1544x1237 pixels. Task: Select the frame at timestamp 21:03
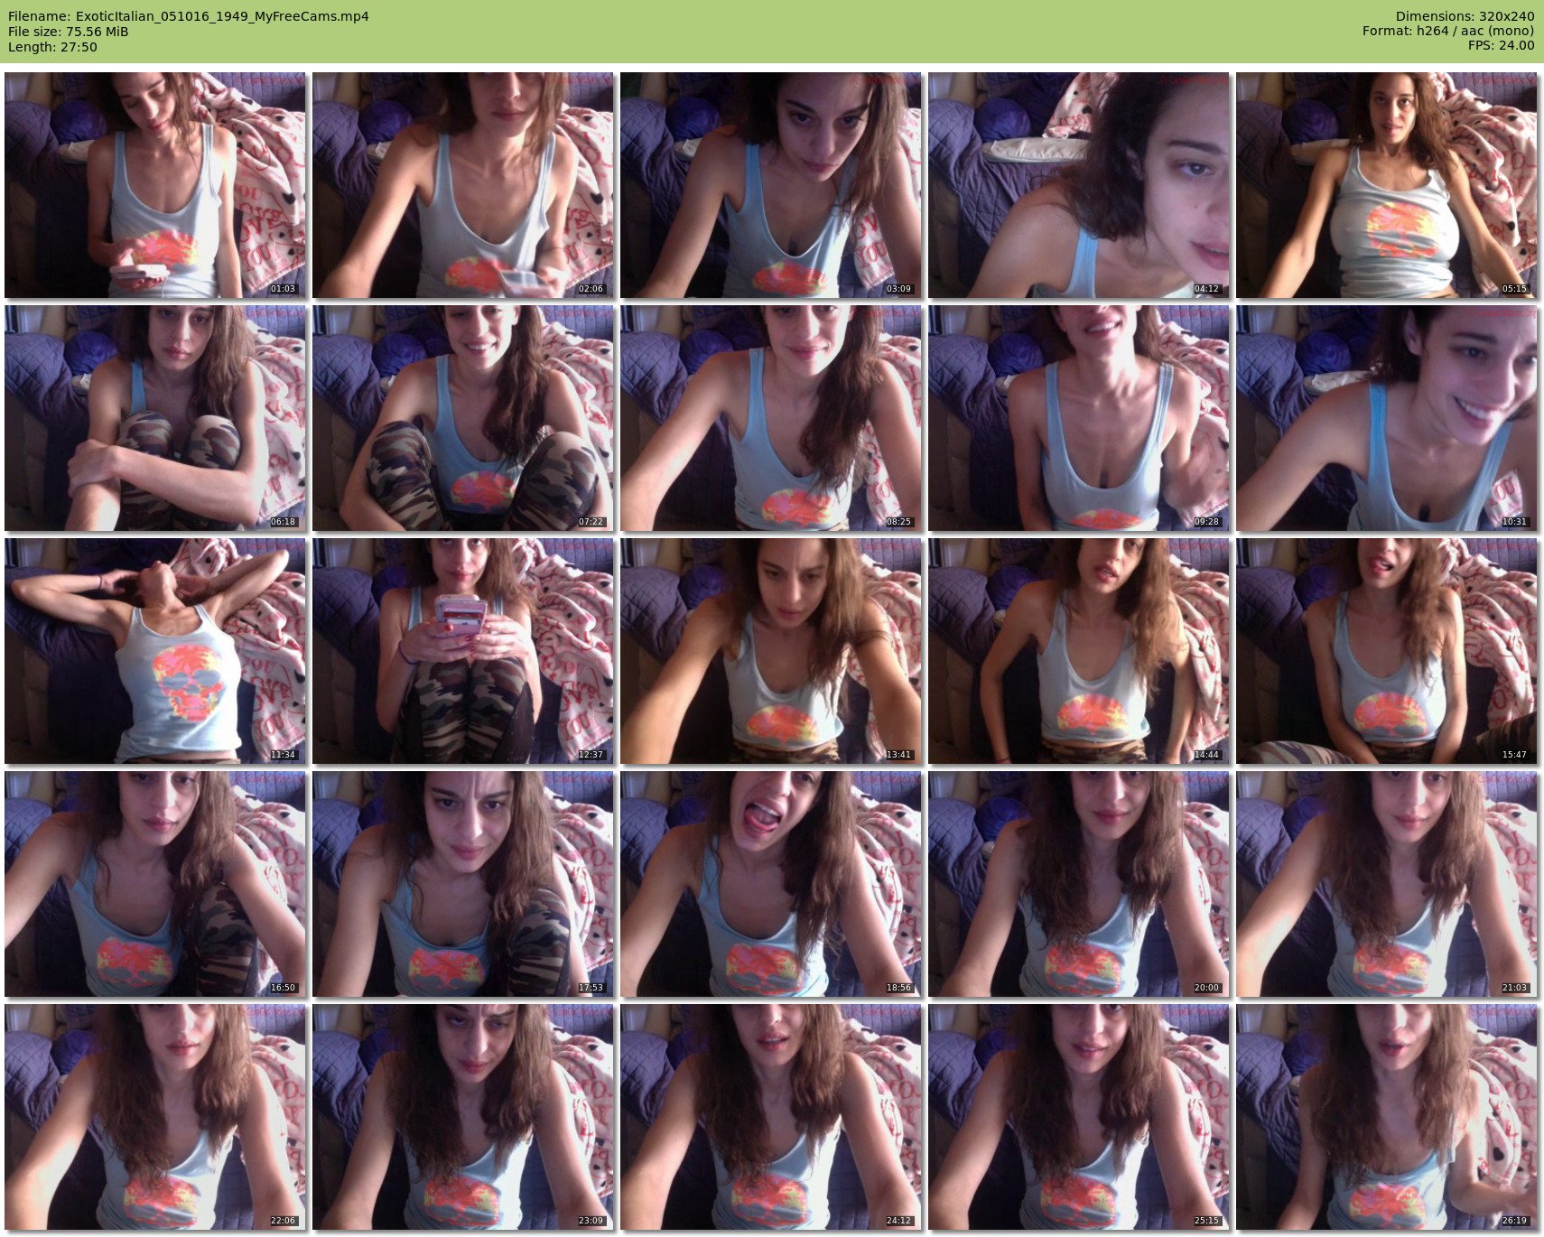pyautogui.click(x=1386, y=884)
